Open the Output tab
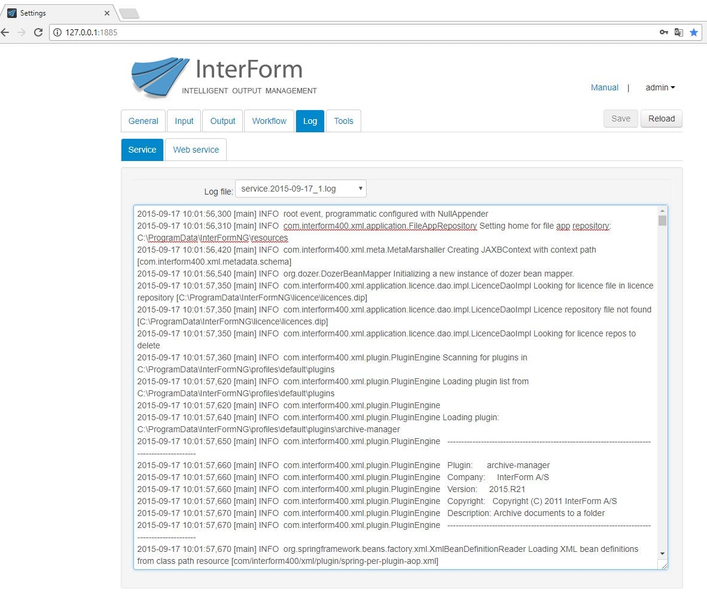The height and width of the screenshot is (595, 707). tap(222, 121)
